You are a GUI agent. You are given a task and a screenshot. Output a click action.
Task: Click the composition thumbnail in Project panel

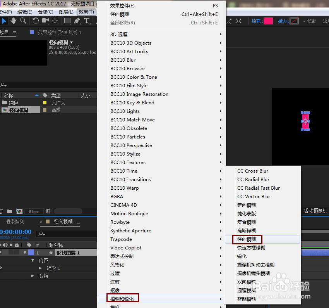click(23, 53)
